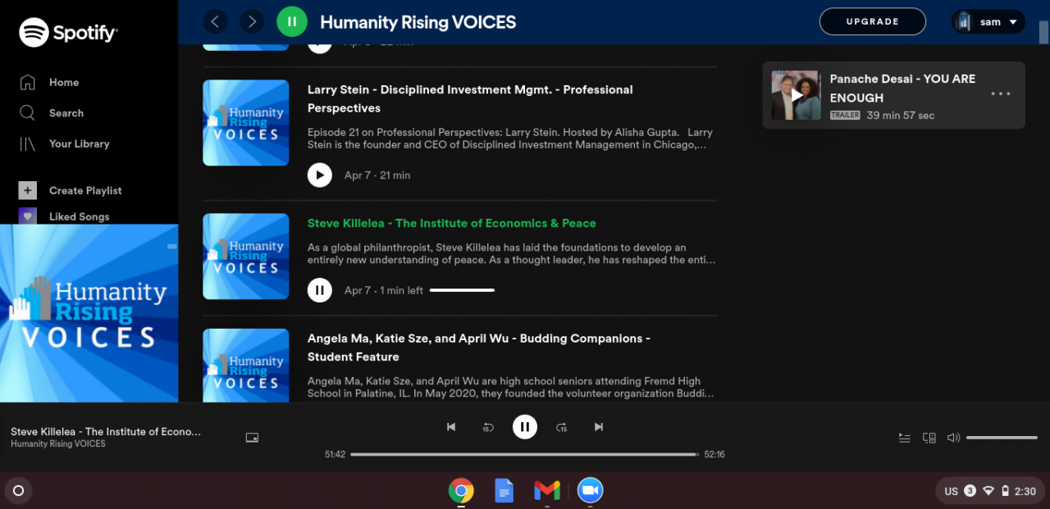Click Humanity Rising VOICES under now playing

[x=58, y=444]
